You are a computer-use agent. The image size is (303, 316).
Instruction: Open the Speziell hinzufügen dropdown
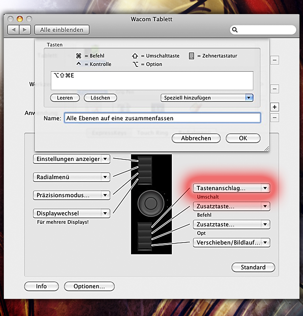pos(207,98)
